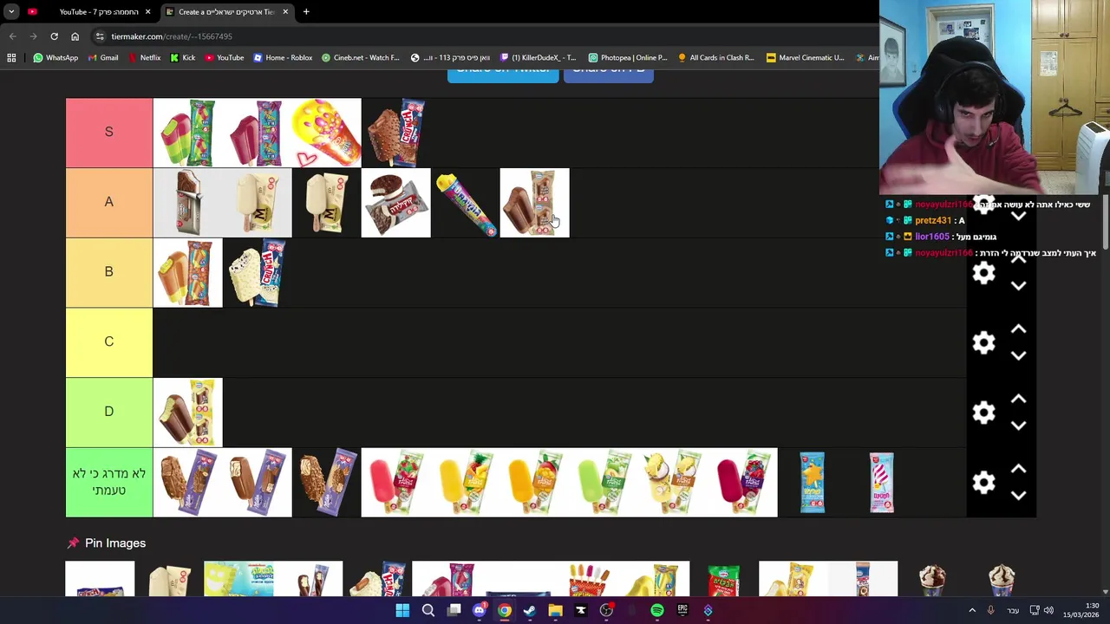
Task: Open the WhatsApp bookmark
Action: tap(55, 58)
